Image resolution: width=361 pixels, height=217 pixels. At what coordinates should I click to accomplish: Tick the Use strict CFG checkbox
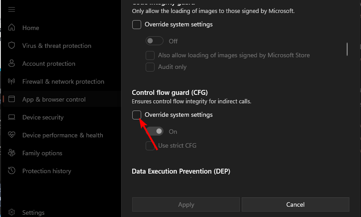click(x=150, y=145)
